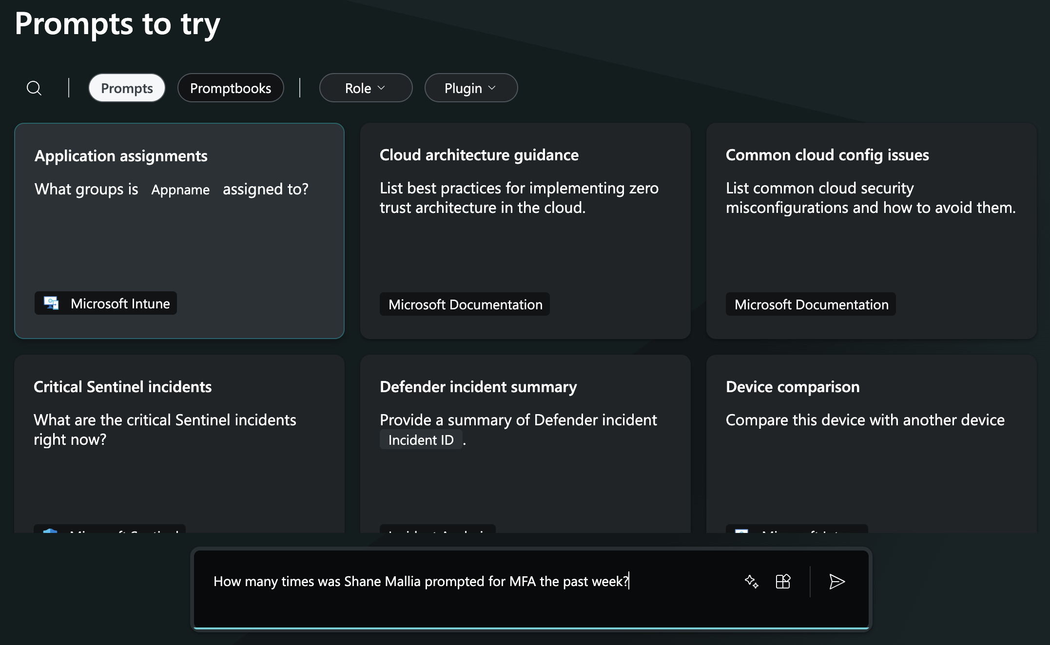
Task: Click the Incident ID placeholder field
Action: click(x=421, y=440)
